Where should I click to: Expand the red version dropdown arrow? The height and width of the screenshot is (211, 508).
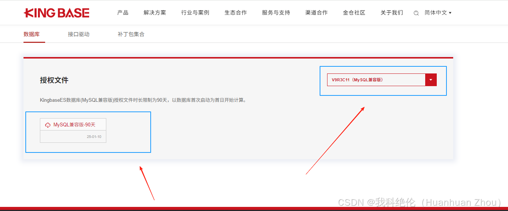[x=431, y=80]
